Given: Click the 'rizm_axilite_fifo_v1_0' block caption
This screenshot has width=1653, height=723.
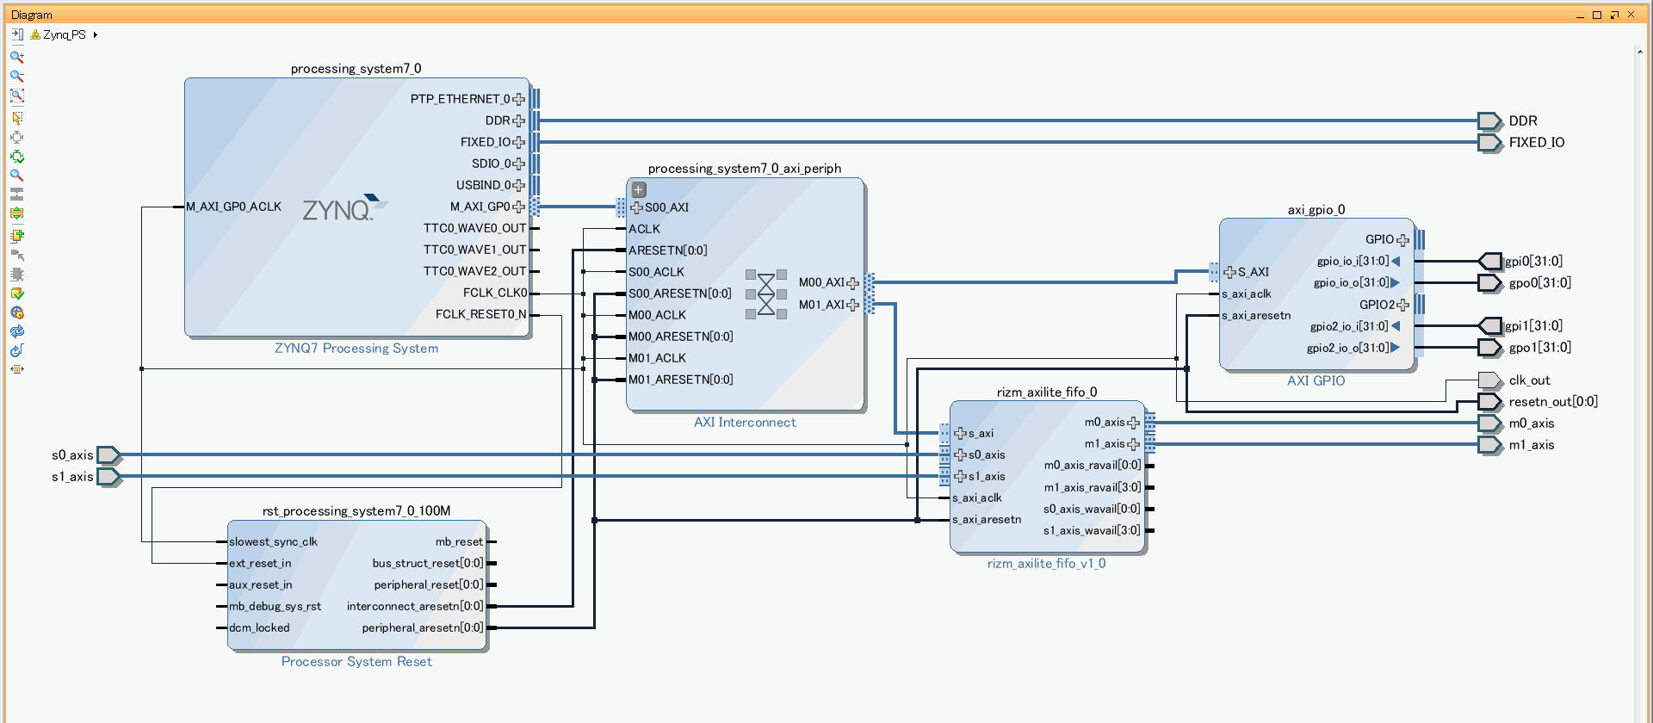Looking at the screenshot, I should pyautogui.click(x=1046, y=563).
